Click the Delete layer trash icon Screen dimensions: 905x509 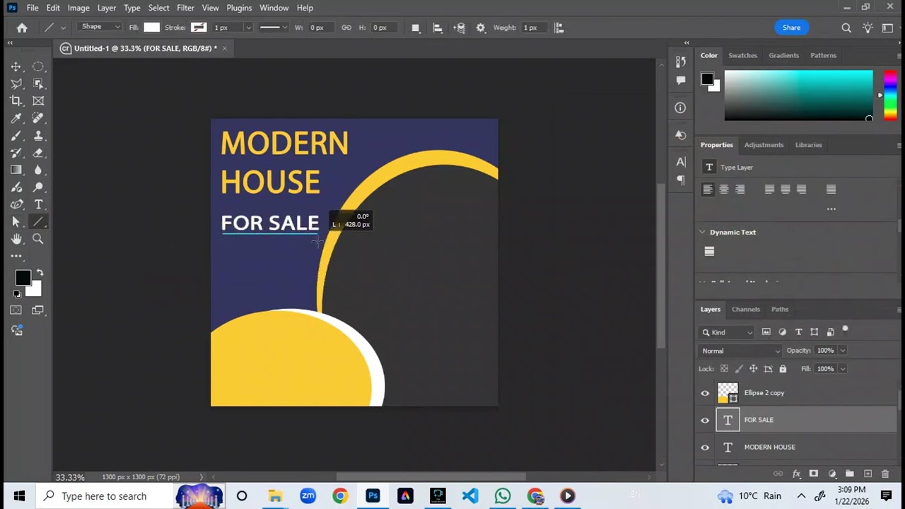(885, 474)
